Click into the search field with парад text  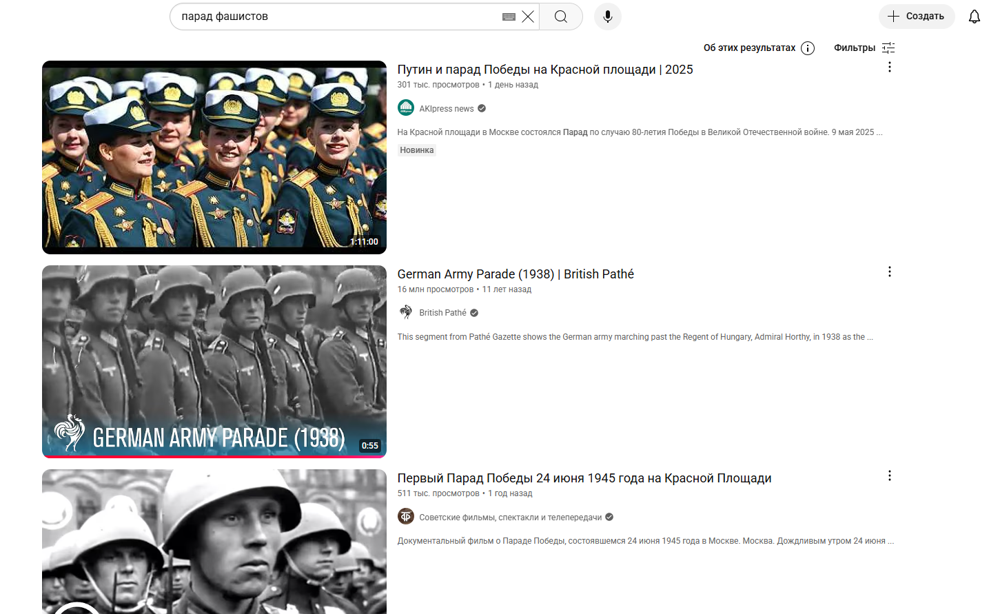coord(331,17)
